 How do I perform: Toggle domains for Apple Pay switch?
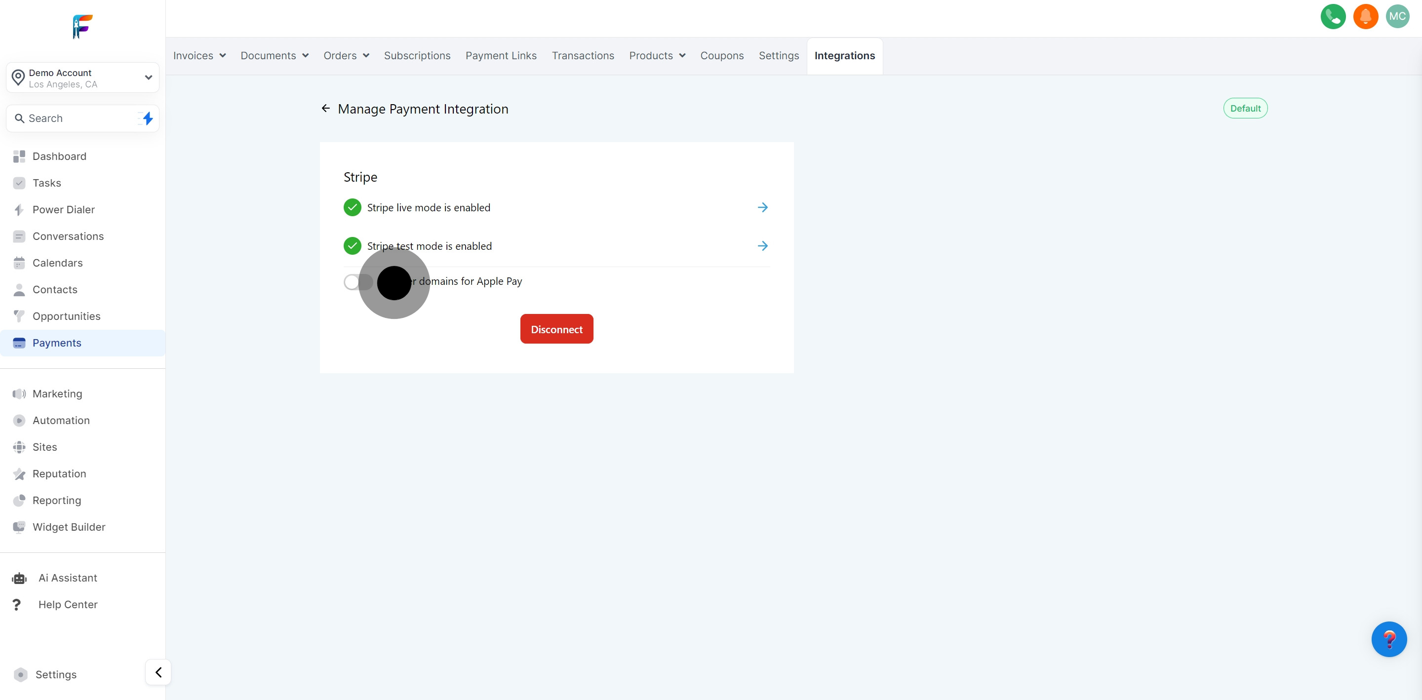tap(358, 282)
